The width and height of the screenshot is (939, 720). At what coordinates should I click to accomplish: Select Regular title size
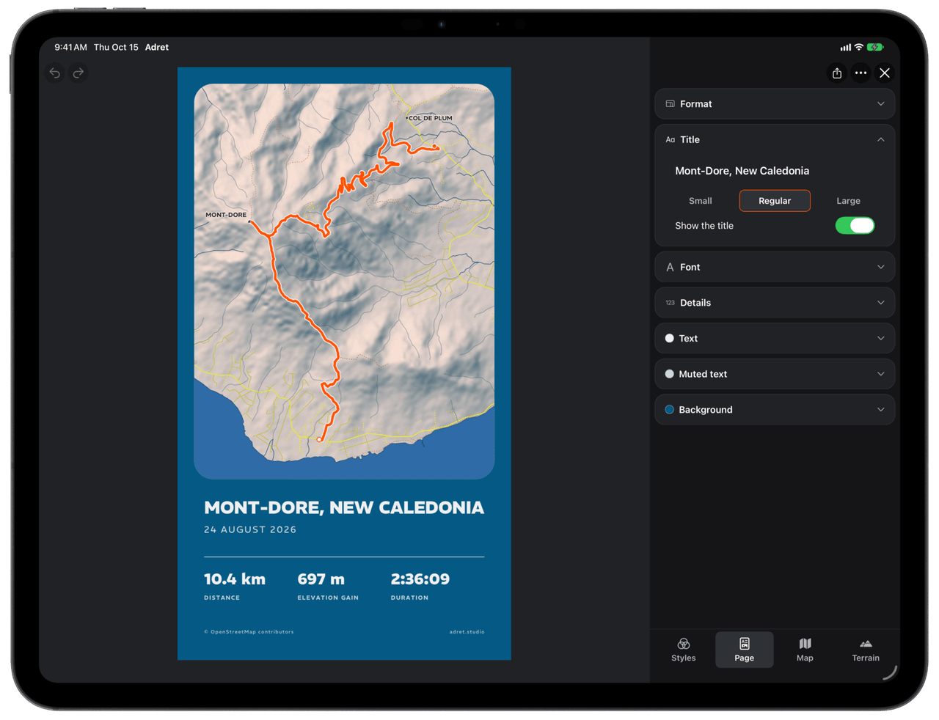[775, 201]
